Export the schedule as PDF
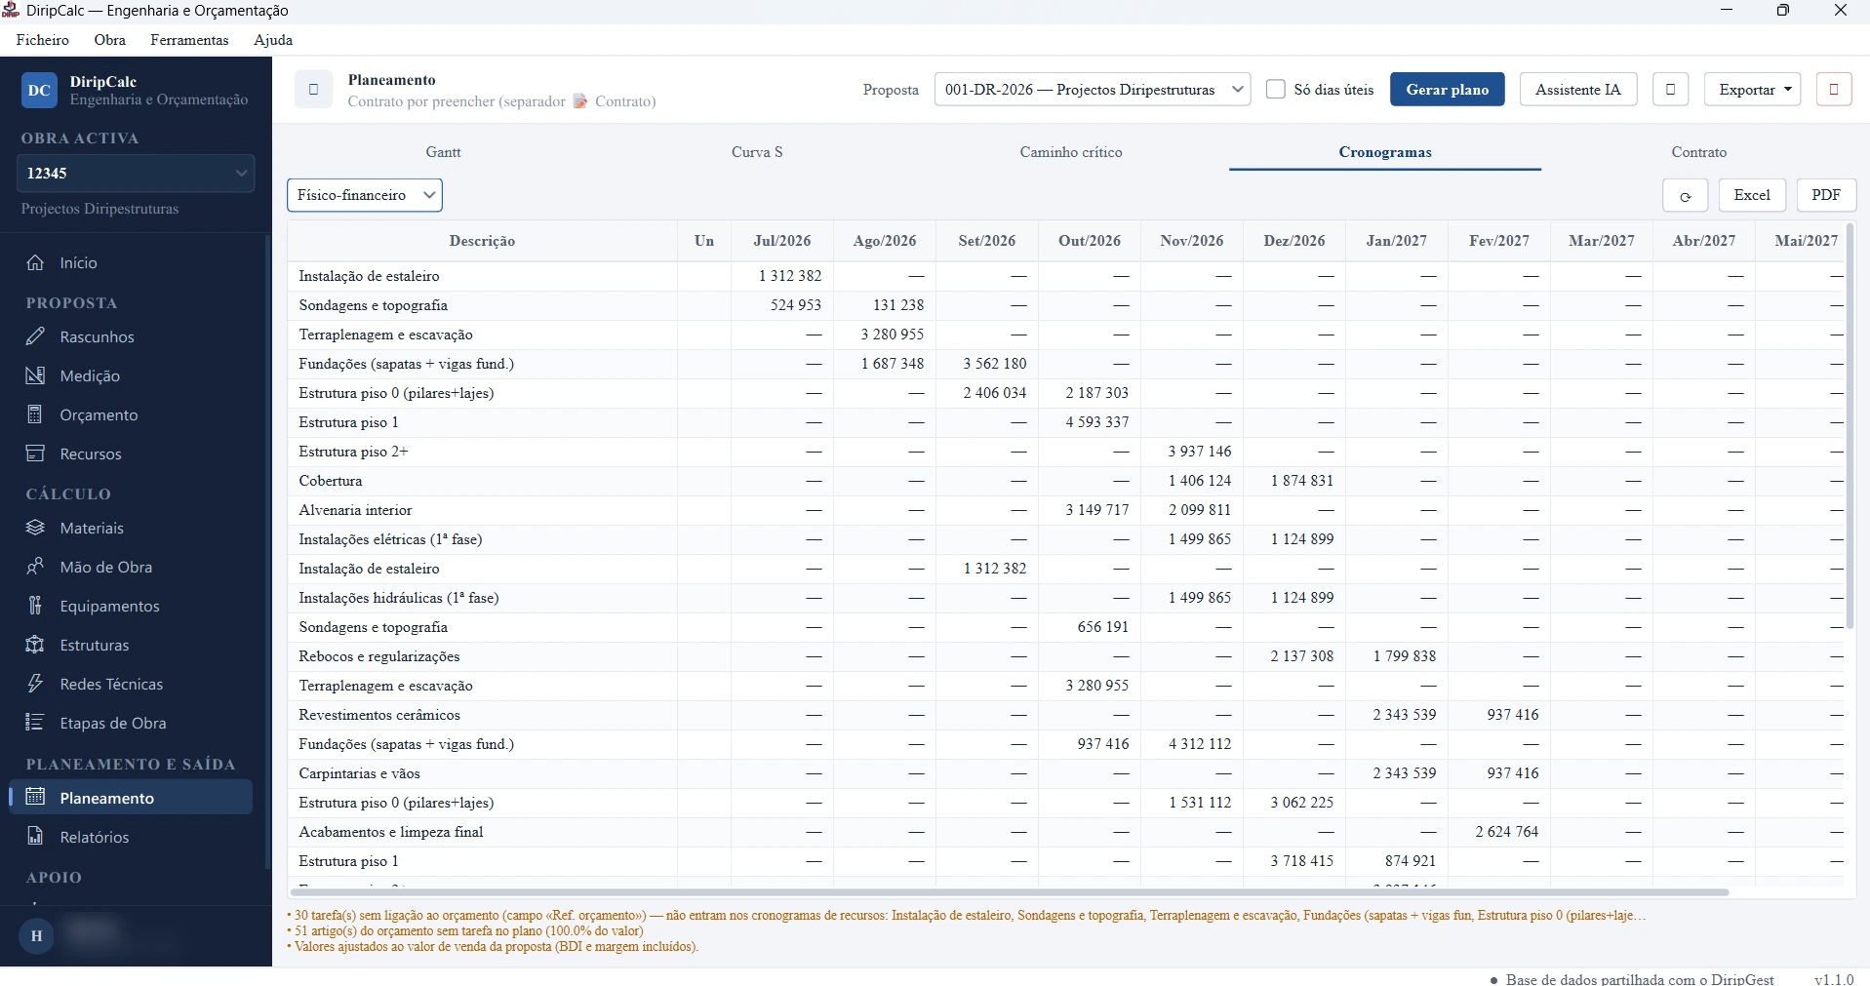Image resolution: width=1870 pixels, height=986 pixels. tap(1826, 195)
